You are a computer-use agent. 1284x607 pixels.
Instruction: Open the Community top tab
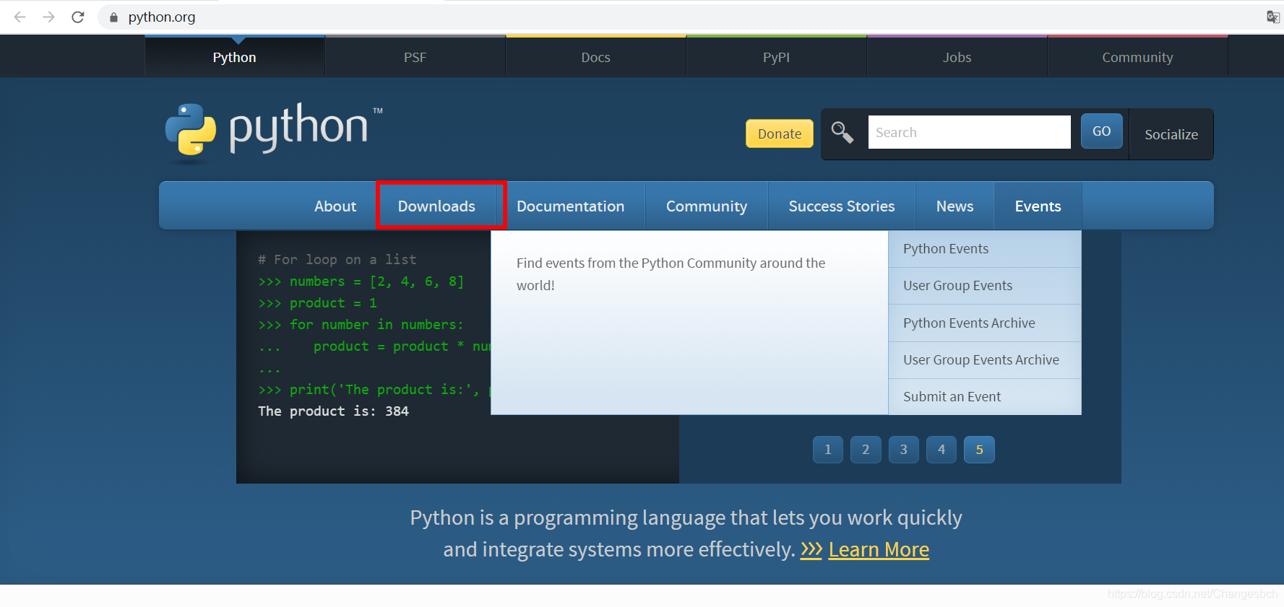[x=1137, y=57]
